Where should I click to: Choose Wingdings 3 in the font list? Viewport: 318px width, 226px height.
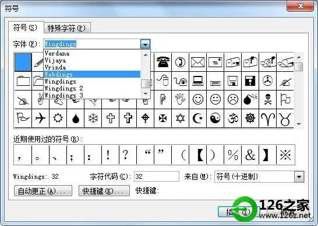coord(92,95)
